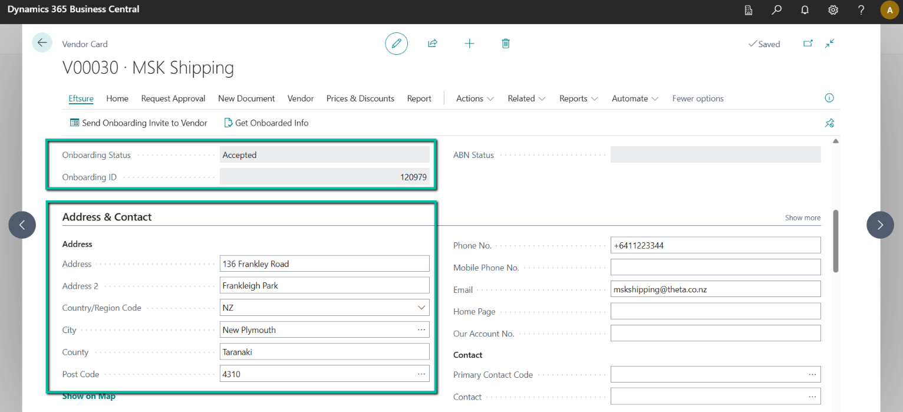This screenshot has width=903, height=412.
Task: Click the Our Account No. field
Action: [716, 334]
